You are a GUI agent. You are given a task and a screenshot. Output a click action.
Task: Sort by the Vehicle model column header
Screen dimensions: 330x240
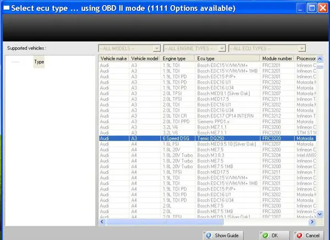(145, 58)
